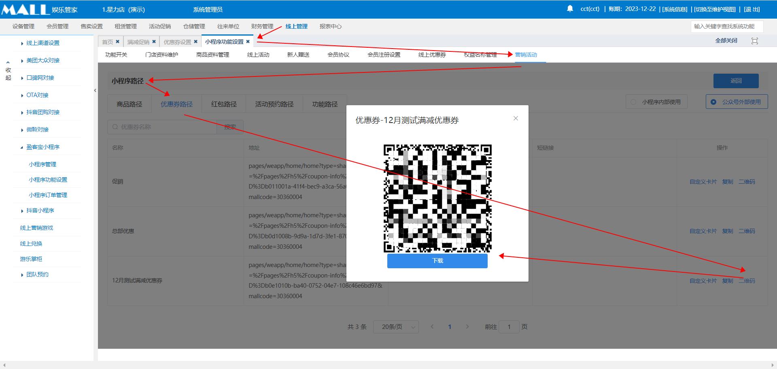
Task: Collapse 盈客宝小程序 tree node
Action: point(22,147)
